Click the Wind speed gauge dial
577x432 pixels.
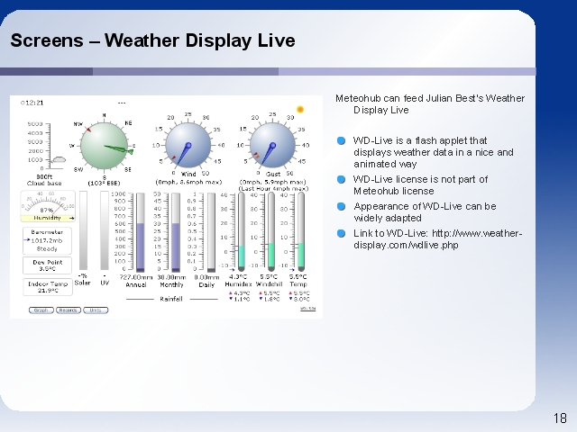[188, 145]
